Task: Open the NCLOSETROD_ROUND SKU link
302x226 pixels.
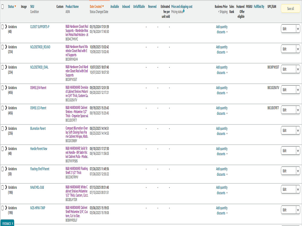Action: click(x=40, y=47)
